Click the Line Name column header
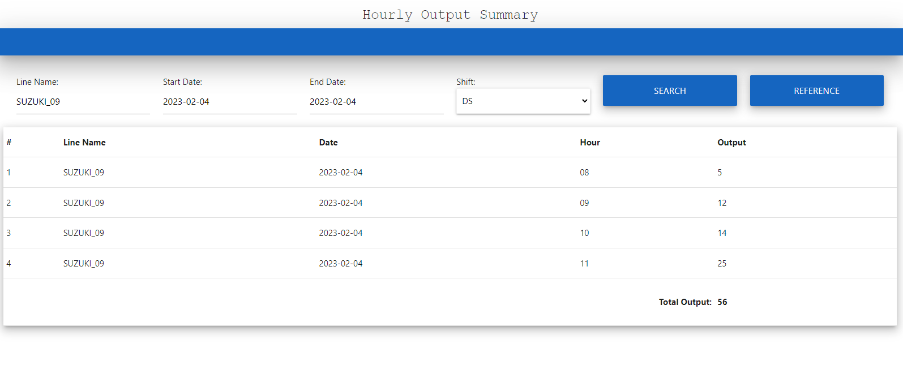The width and height of the screenshot is (903, 387). (x=84, y=143)
